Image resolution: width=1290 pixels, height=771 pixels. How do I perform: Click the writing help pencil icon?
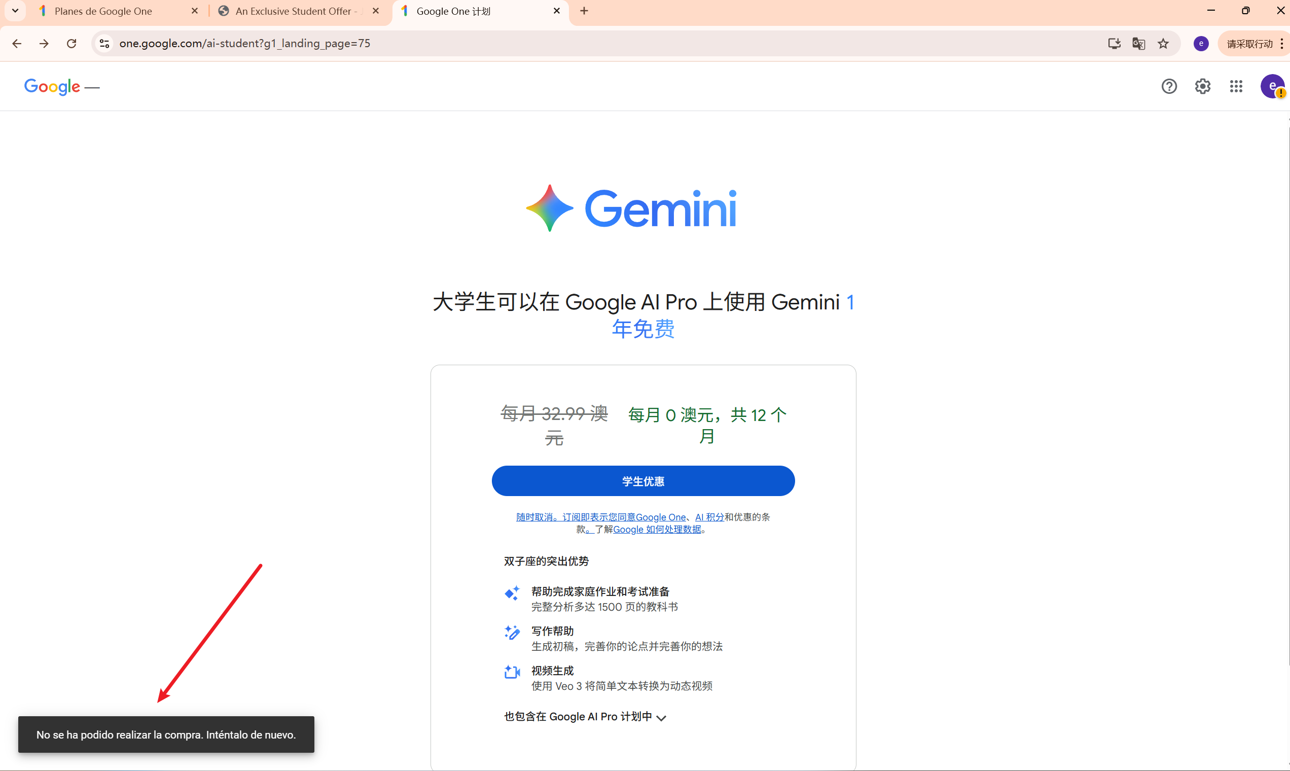(512, 633)
